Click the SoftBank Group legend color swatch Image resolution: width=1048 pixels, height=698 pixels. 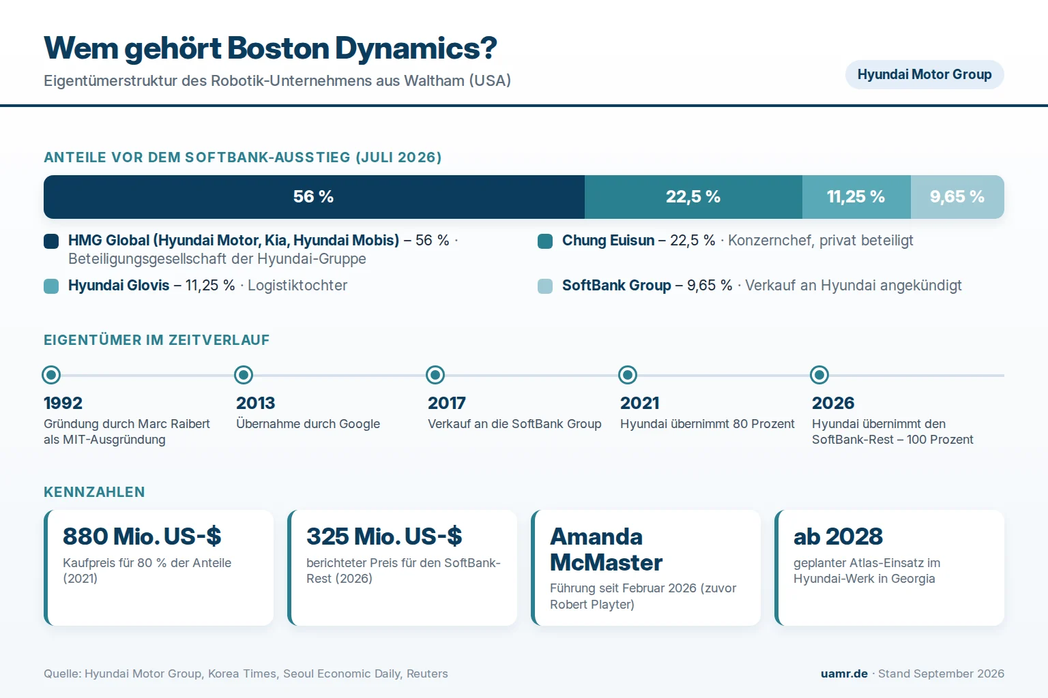(545, 286)
